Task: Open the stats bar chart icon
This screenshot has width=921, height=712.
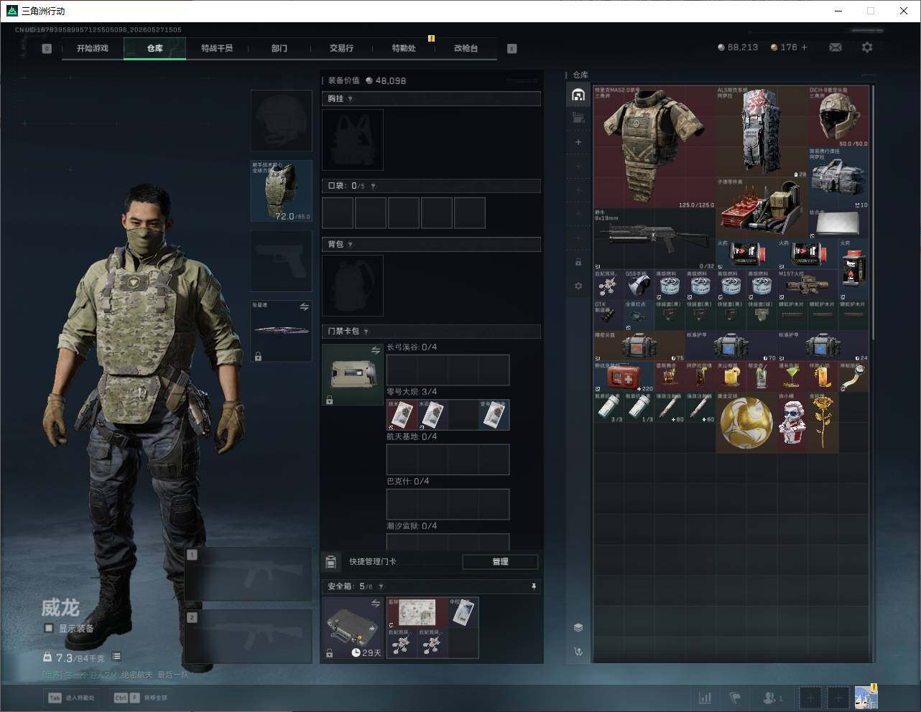Action: click(705, 698)
